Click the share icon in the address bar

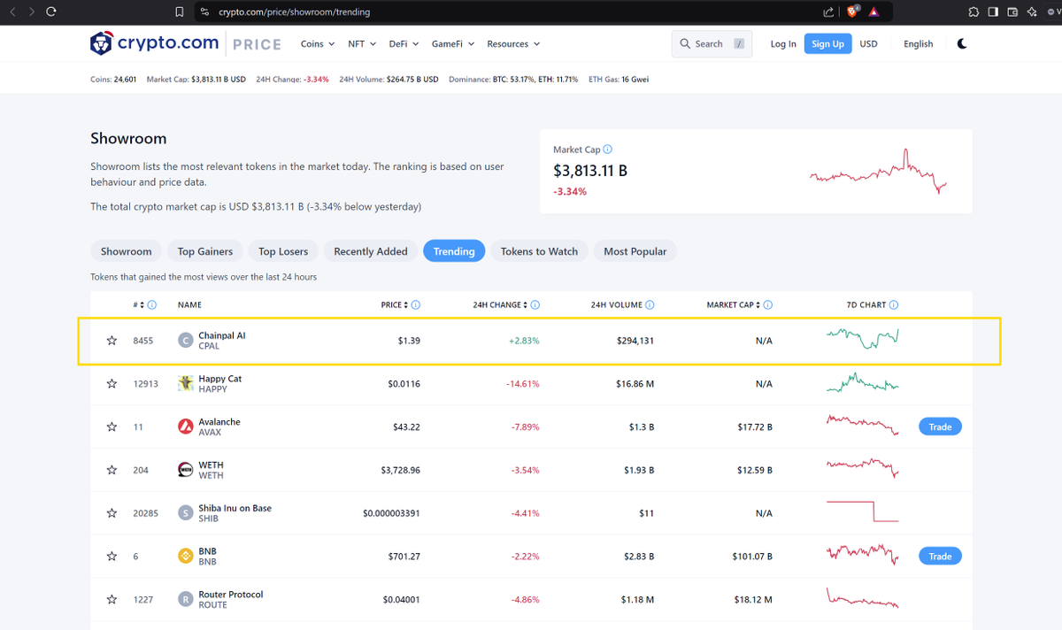point(828,12)
